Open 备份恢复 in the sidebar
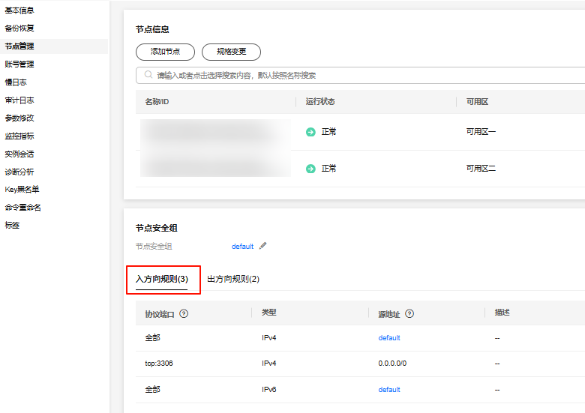 (19, 28)
